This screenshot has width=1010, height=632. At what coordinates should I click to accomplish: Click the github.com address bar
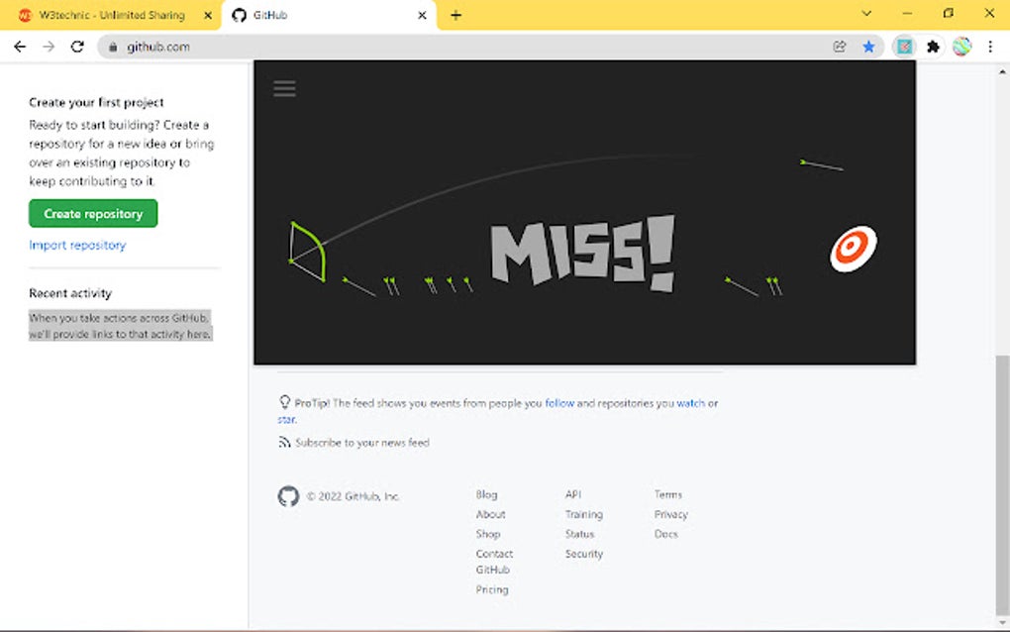click(x=158, y=46)
